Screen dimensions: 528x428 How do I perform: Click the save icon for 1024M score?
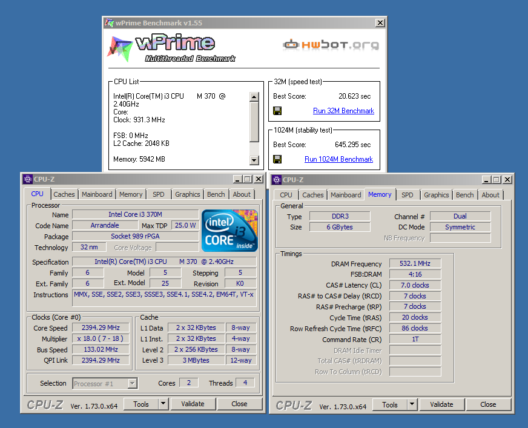tap(277, 159)
